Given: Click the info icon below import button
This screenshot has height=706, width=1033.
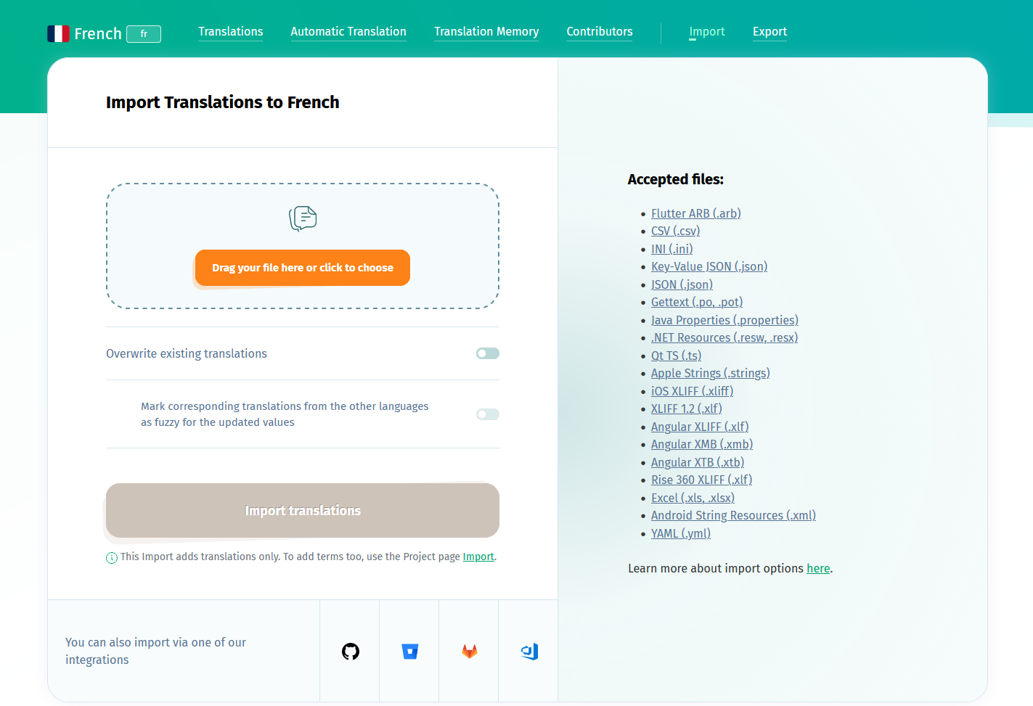Looking at the screenshot, I should (112, 558).
